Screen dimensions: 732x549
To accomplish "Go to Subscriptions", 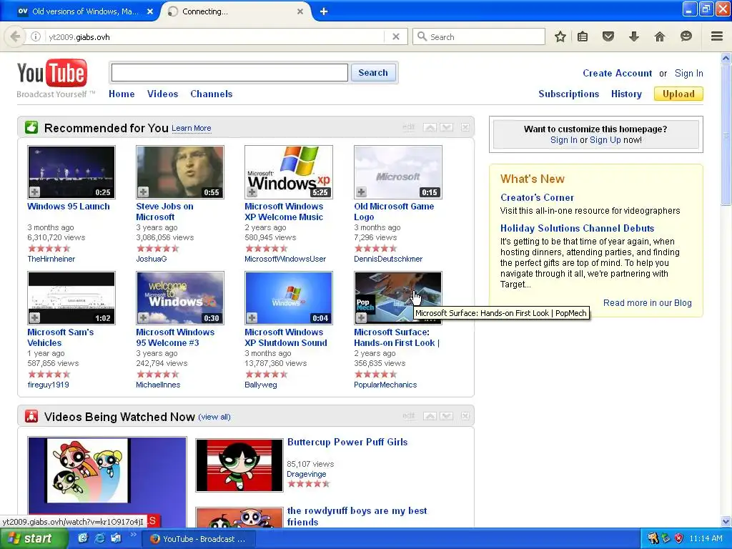I will [568, 94].
